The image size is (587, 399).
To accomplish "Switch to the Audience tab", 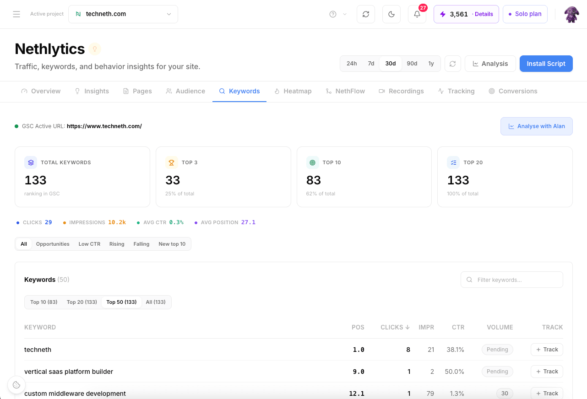I will 185,91.
